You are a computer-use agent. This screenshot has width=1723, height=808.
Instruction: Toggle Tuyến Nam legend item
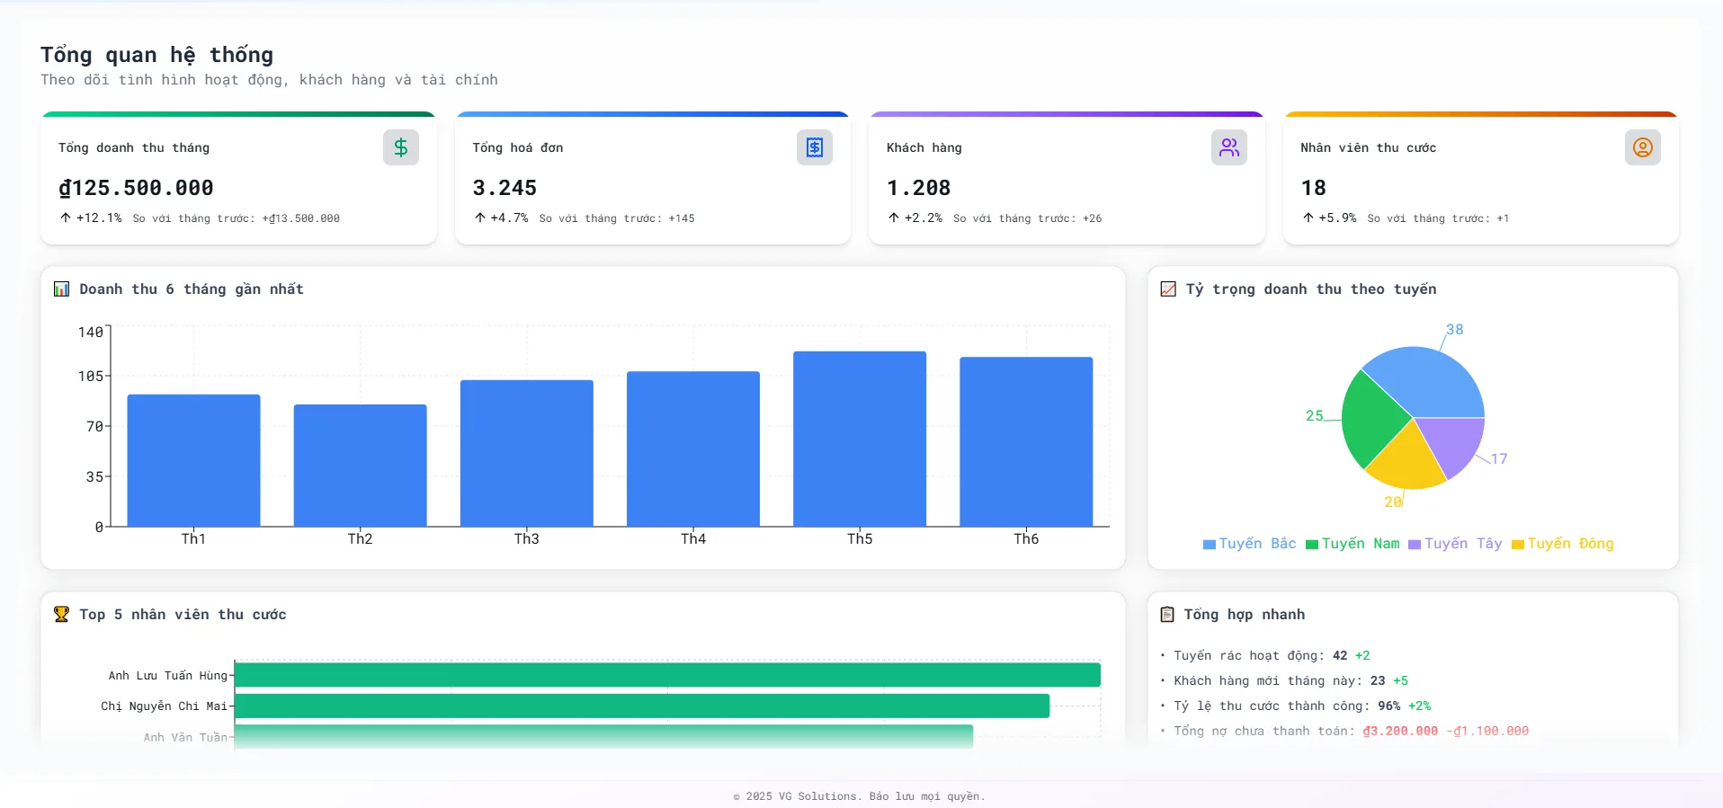pos(1353,544)
